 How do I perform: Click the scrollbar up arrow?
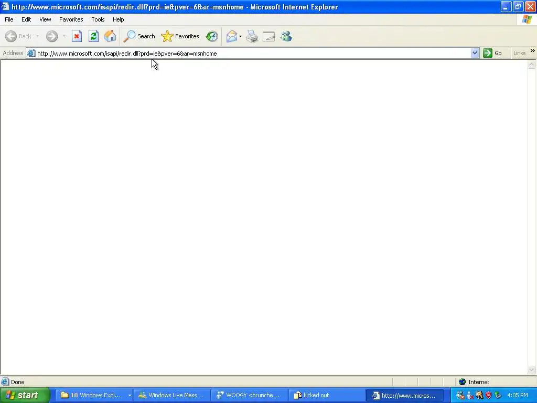pyautogui.click(x=532, y=65)
